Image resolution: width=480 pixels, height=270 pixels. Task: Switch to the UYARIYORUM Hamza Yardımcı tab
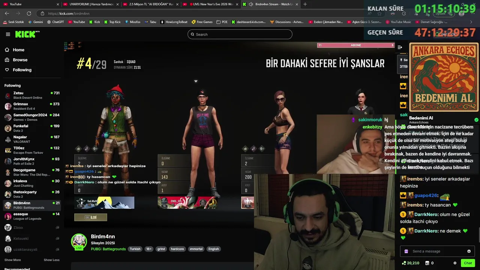91,4
